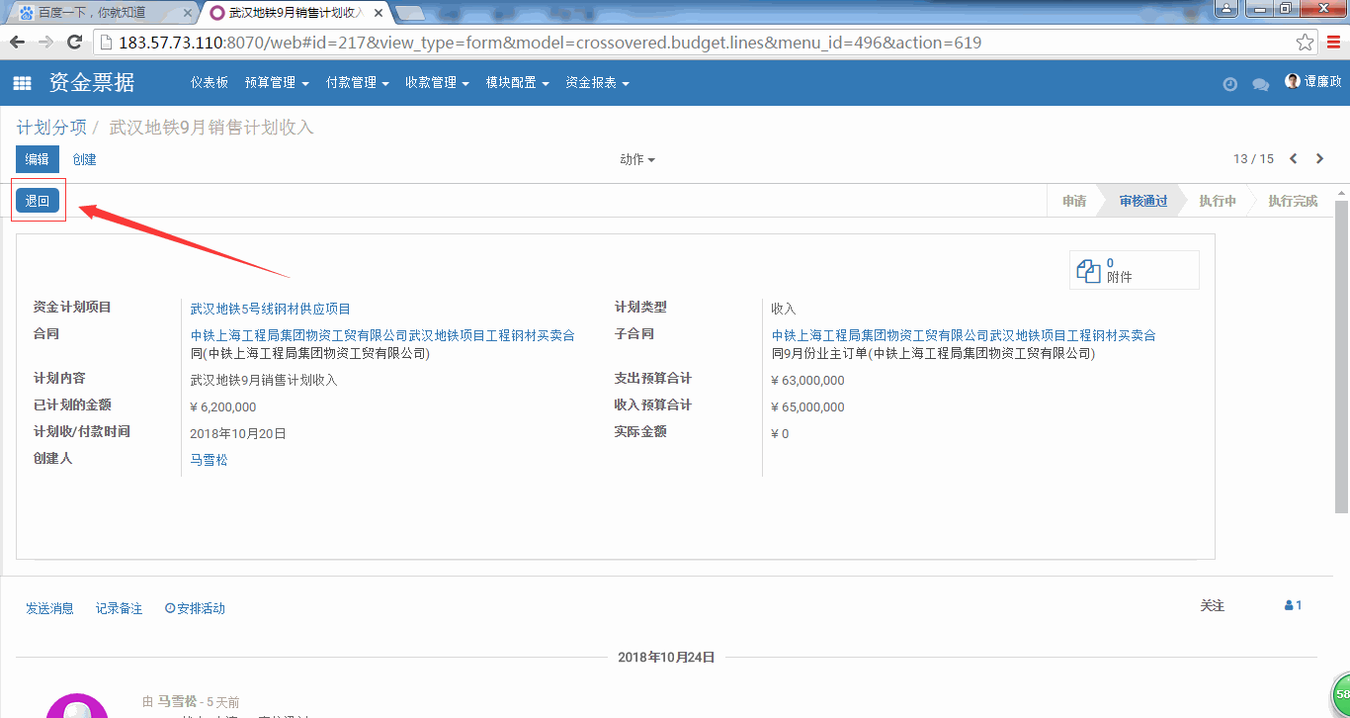Open the conversations chat bubble icon

point(1260,84)
